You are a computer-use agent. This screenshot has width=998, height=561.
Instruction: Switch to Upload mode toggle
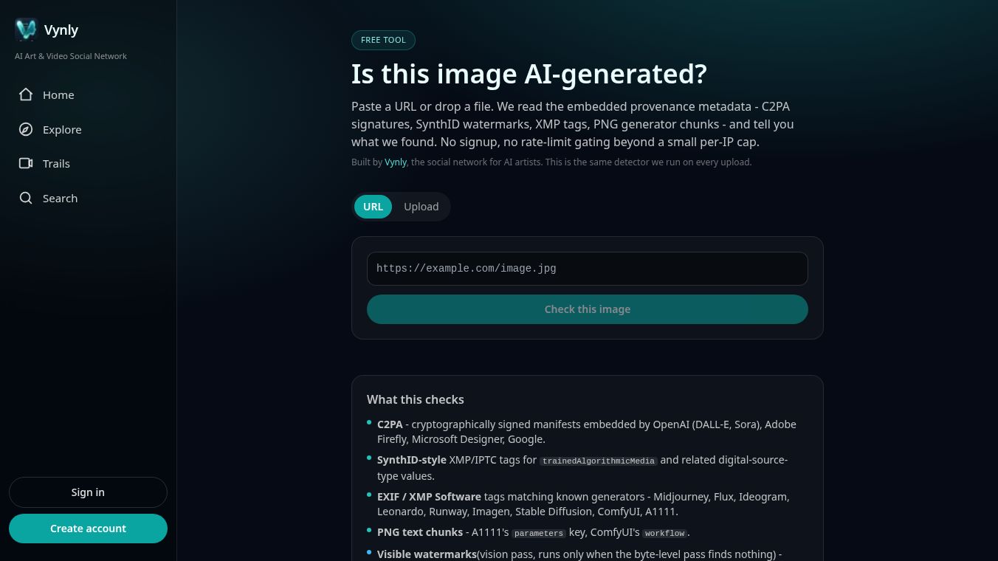point(421,207)
